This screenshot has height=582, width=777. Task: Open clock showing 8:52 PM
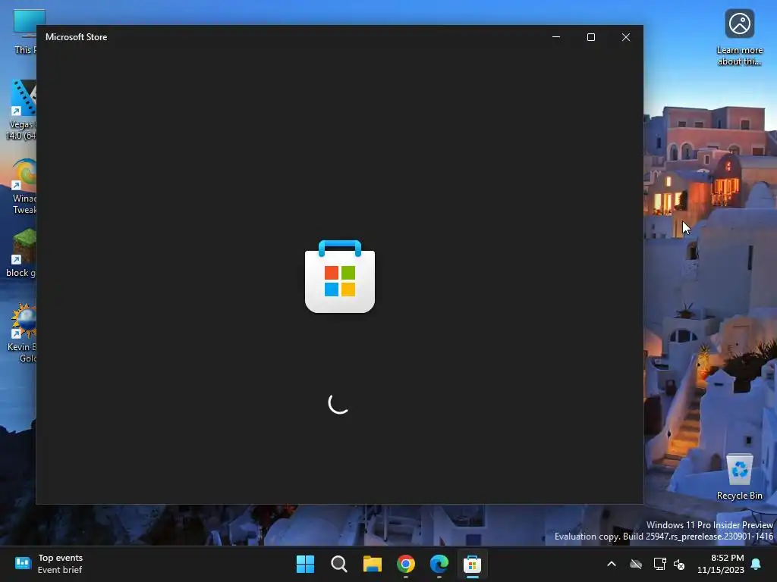tap(721, 564)
